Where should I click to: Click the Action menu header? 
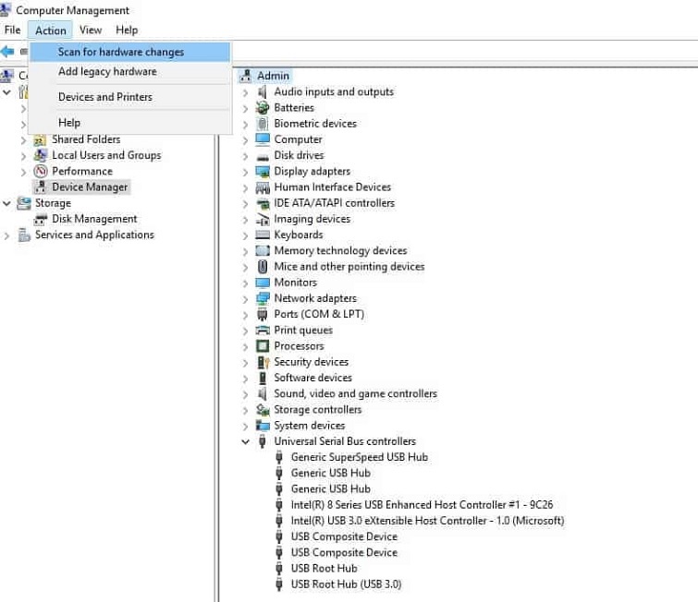click(x=51, y=30)
